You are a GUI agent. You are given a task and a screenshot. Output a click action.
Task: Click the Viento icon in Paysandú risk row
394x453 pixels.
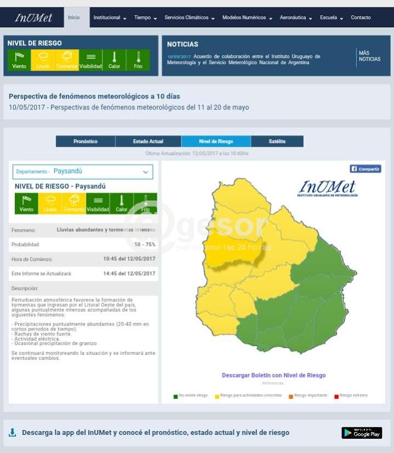(26, 203)
